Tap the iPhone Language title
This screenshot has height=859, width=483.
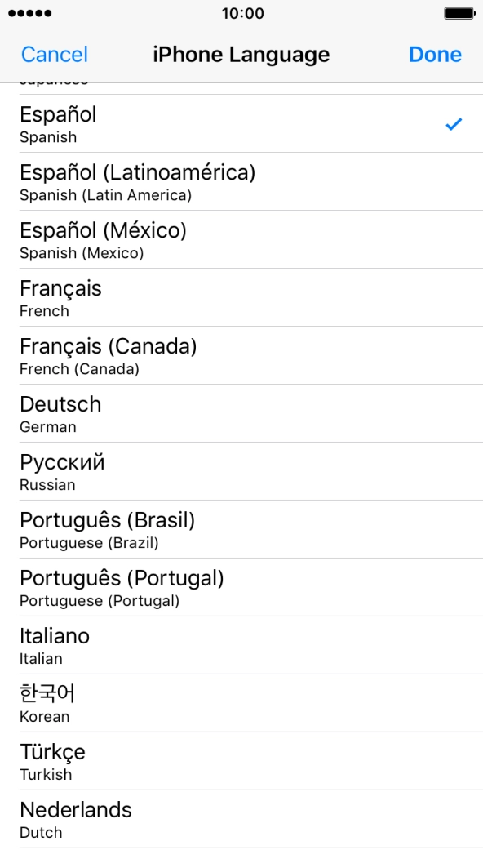point(241,54)
